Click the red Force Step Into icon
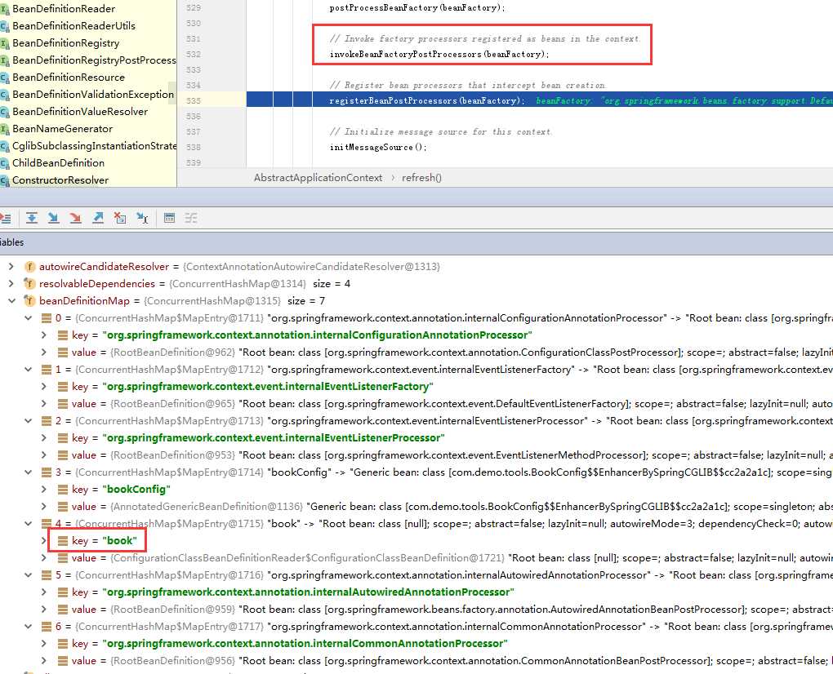The height and width of the screenshot is (674, 833). click(x=75, y=218)
